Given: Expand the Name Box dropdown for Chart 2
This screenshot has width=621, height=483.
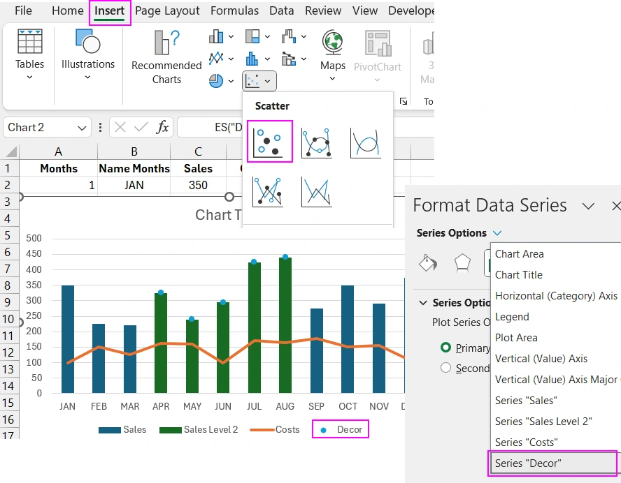Looking at the screenshot, I should point(83,128).
